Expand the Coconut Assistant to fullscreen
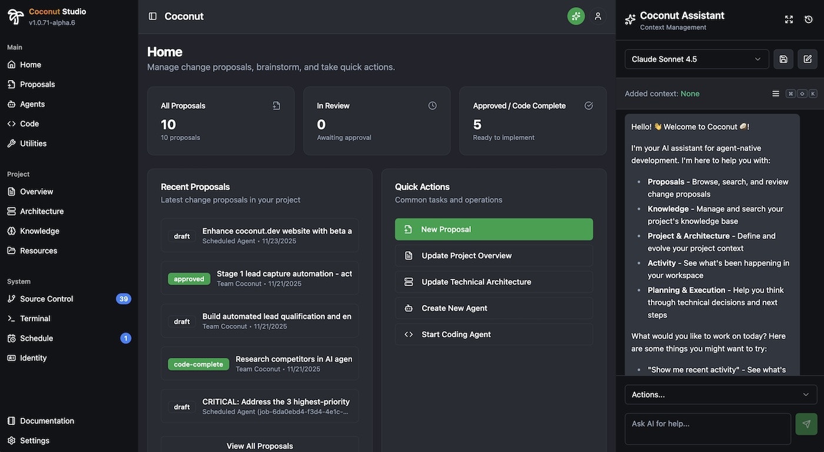The width and height of the screenshot is (824, 452). (789, 19)
